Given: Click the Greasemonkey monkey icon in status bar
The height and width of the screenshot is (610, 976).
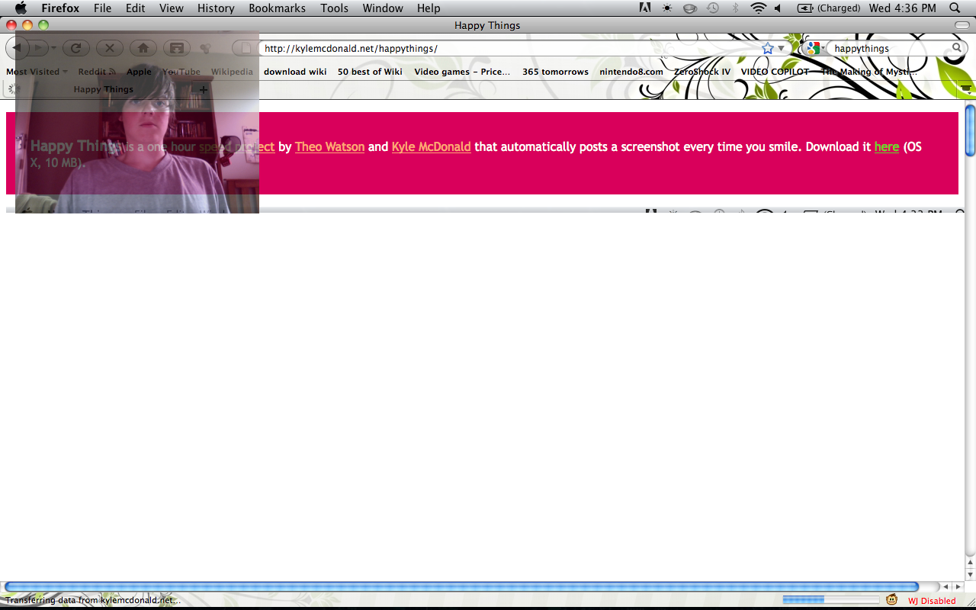Looking at the screenshot, I should [891, 600].
